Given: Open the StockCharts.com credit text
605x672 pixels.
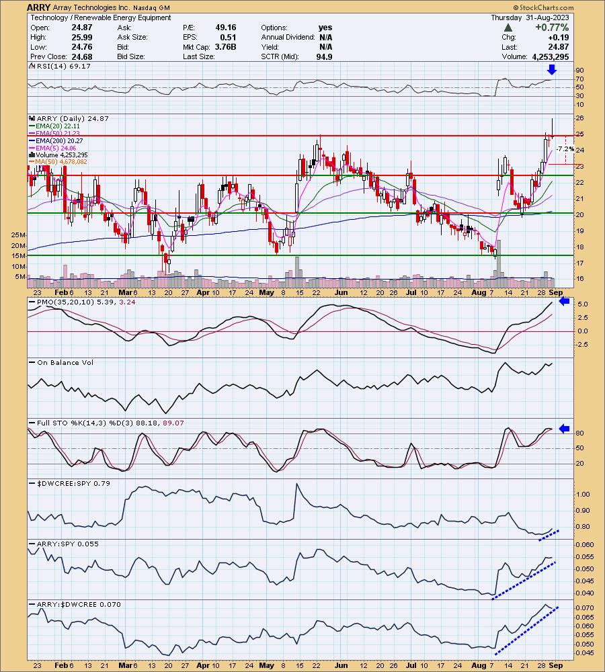Looking at the screenshot, I should pyautogui.click(x=543, y=7).
